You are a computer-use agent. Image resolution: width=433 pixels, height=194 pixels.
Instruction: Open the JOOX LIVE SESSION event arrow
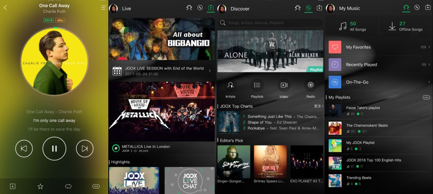coord(210,71)
